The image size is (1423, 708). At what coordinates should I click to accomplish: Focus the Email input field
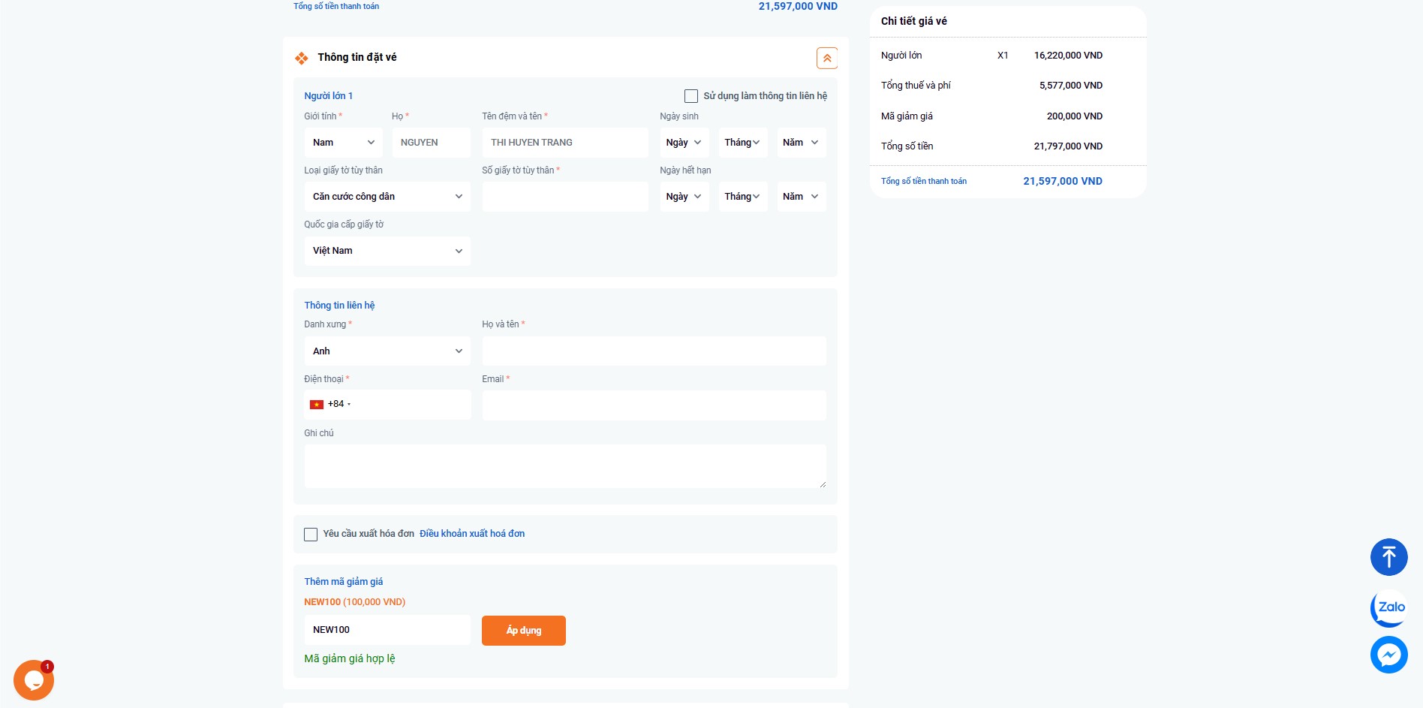(x=653, y=405)
